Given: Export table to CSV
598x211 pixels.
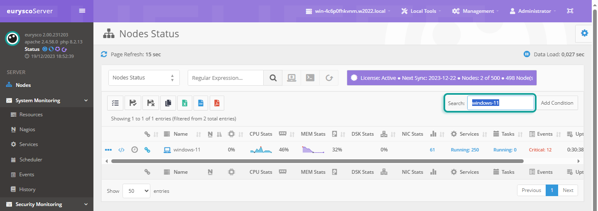Looking at the screenshot, I should [x=201, y=103].
